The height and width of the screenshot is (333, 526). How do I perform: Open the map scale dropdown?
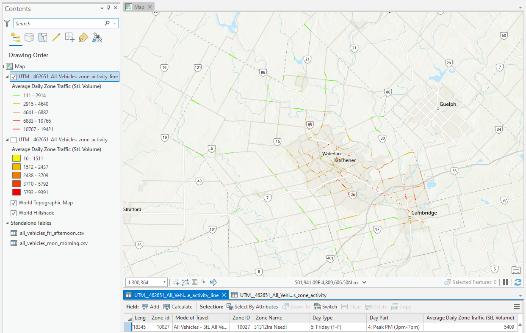pos(164,282)
